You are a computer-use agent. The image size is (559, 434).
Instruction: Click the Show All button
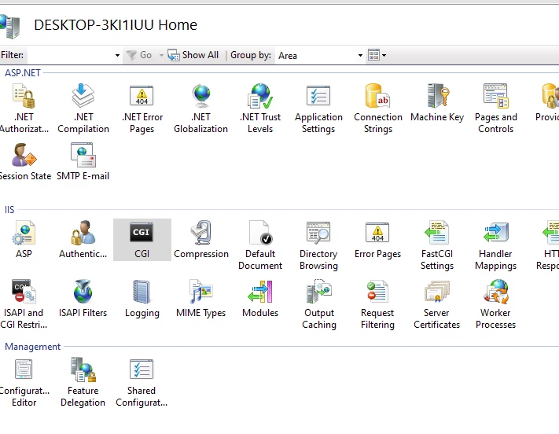[193, 55]
